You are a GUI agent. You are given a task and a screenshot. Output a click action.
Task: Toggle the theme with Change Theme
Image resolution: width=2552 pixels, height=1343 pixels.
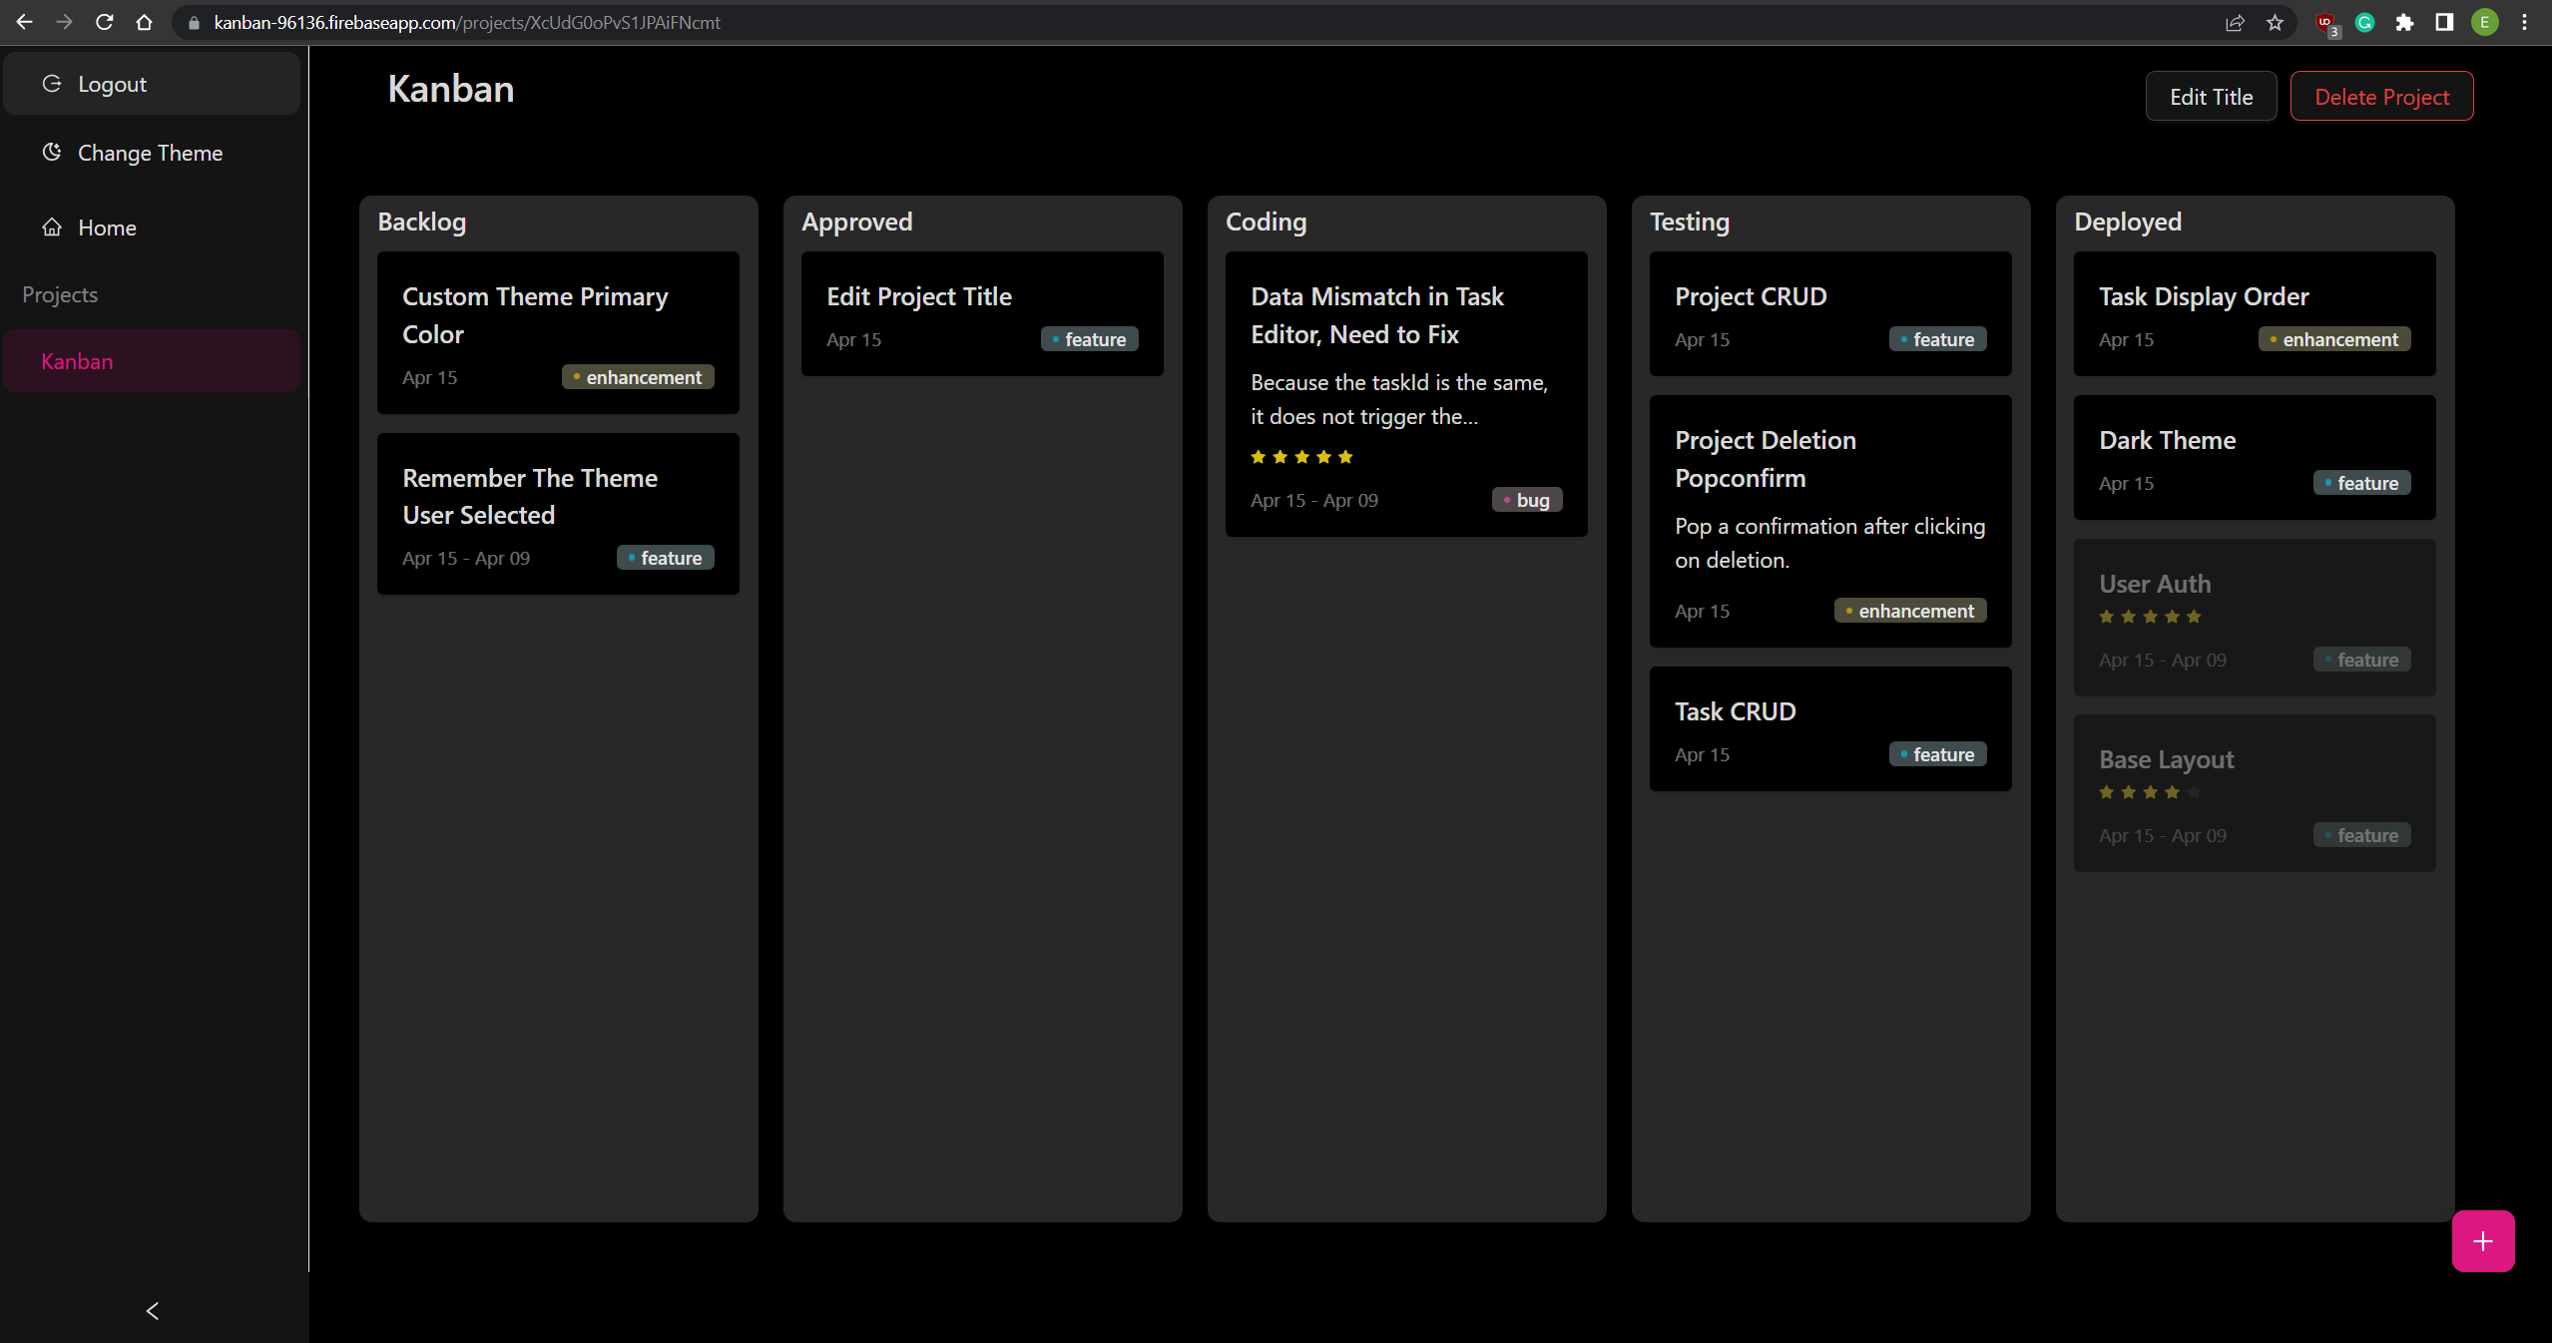pyautogui.click(x=150, y=153)
